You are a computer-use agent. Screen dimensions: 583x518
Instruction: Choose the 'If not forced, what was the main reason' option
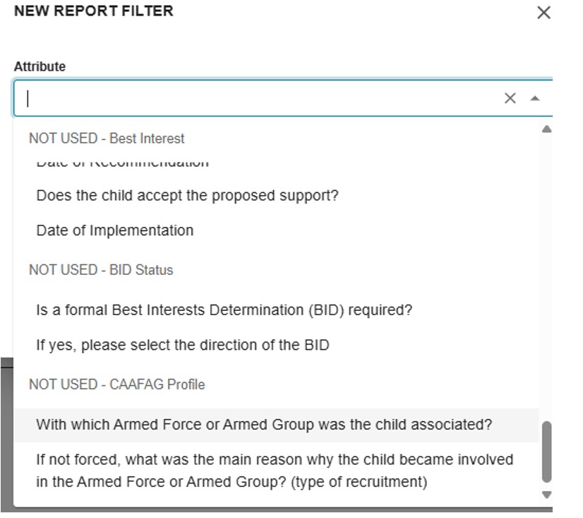(x=274, y=471)
